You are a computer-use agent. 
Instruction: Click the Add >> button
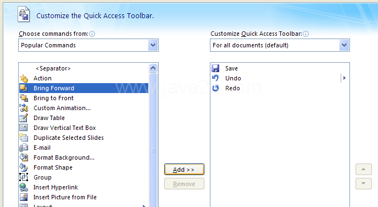coord(184,170)
